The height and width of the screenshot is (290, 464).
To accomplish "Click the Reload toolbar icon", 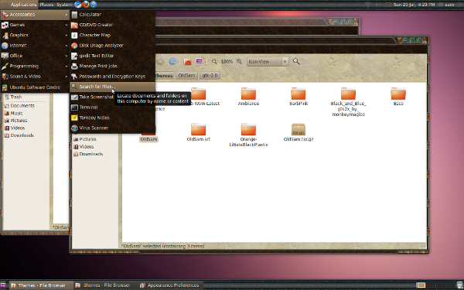I will point(172,62).
